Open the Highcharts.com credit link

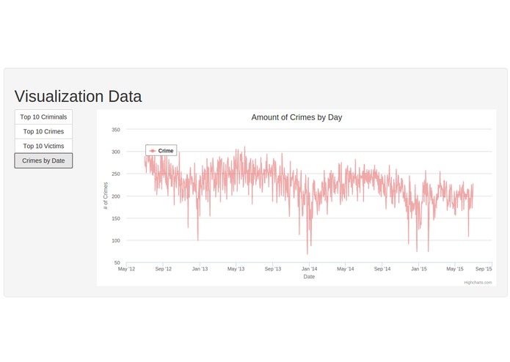[478, 282]
